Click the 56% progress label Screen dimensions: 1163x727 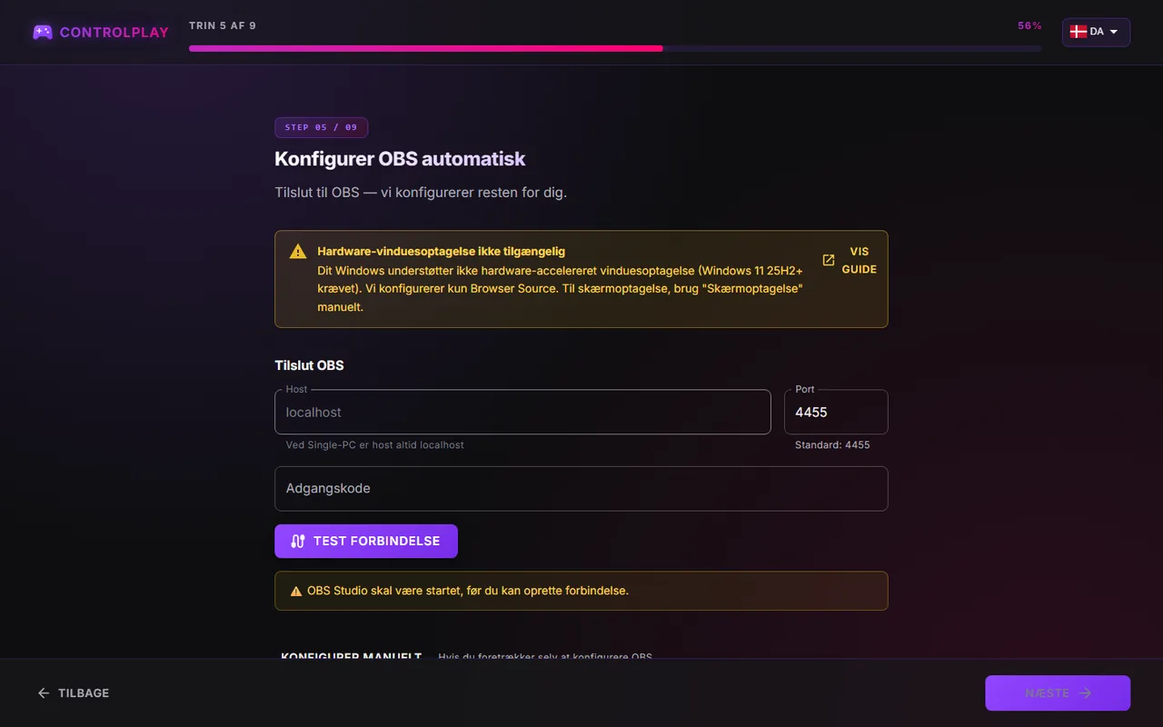(1029, 25)
